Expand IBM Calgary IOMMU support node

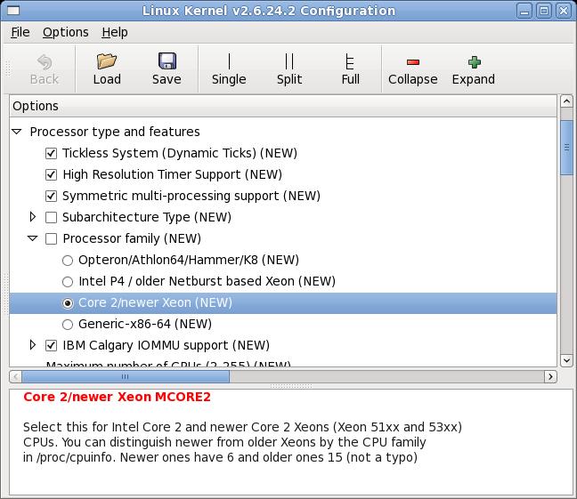point(32,345)
